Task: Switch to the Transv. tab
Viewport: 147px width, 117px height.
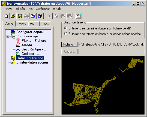Action: pos(22,24)
